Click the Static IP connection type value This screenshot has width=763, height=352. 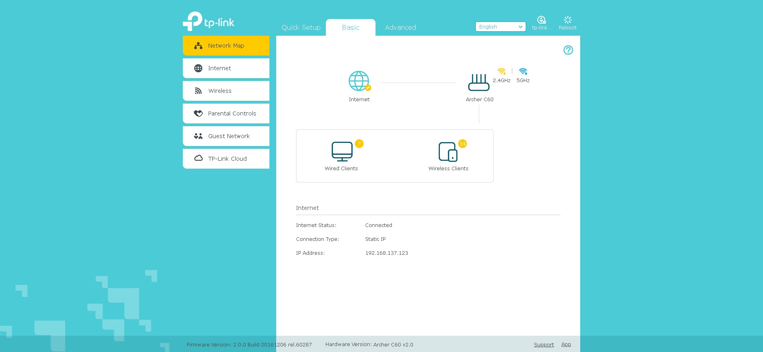pyautogui.click(x=376, y=239)
